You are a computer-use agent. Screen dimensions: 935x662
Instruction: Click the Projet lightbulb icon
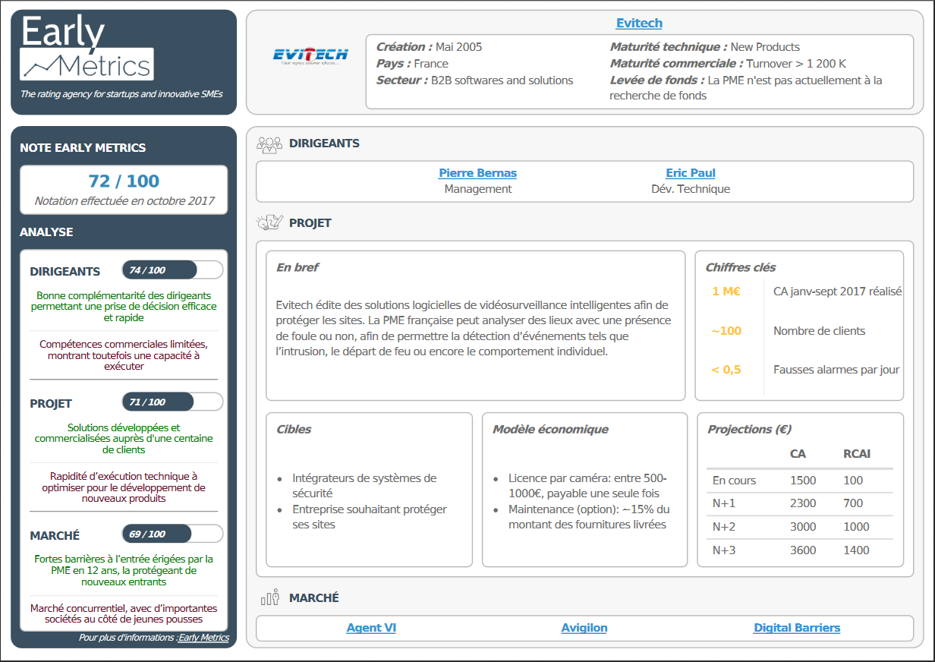tap(269, 223)
